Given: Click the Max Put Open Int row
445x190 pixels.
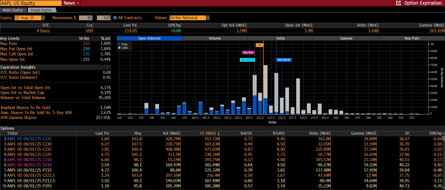Looking at the screenshot, I should [56, 49].
